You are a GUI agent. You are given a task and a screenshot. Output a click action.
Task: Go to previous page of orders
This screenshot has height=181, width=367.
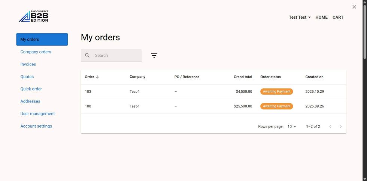(x=330, y=126)
